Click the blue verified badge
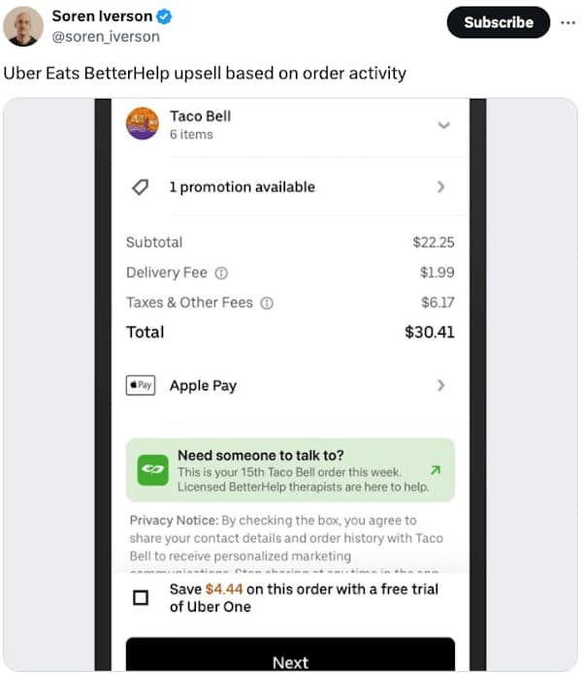Viewport: 582px width, 673px height. click(167, 16)
